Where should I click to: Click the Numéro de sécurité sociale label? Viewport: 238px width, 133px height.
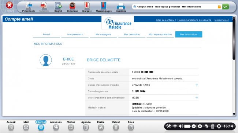pyautogui.click(x=103, y=72)
